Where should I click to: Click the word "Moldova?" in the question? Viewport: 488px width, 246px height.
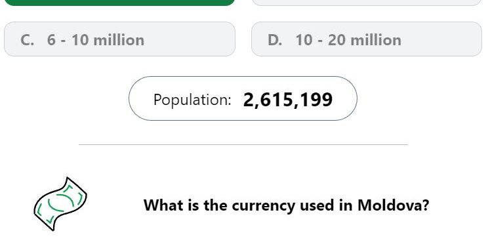pyautogui.click(x=394, y=205)
